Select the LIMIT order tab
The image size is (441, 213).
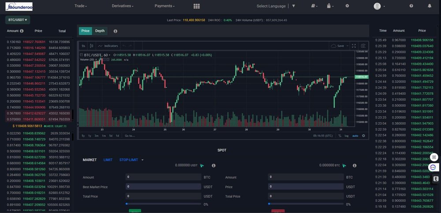coord(108,160)
